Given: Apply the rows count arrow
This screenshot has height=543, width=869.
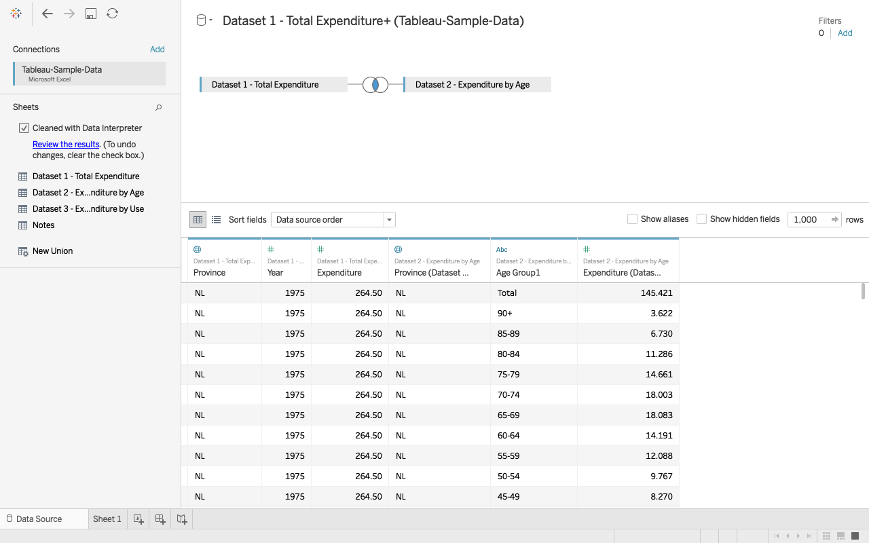Looking at the screenshot, I should (x=834, y=219).
